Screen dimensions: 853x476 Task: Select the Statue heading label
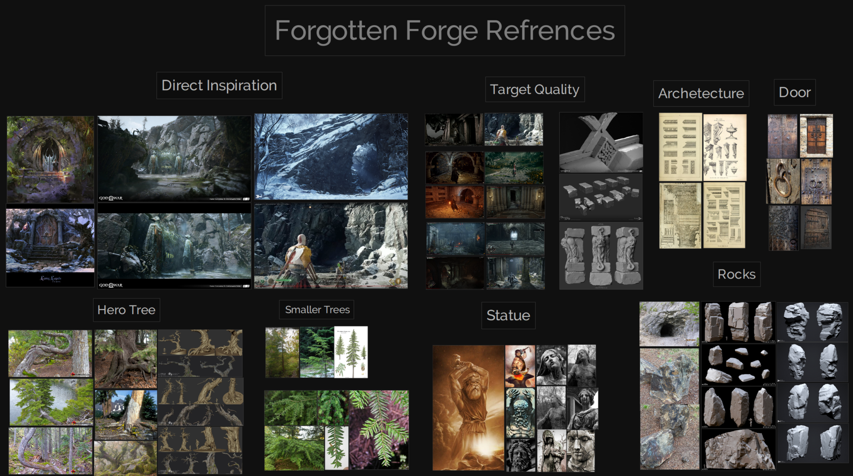(x=508, y=315)
